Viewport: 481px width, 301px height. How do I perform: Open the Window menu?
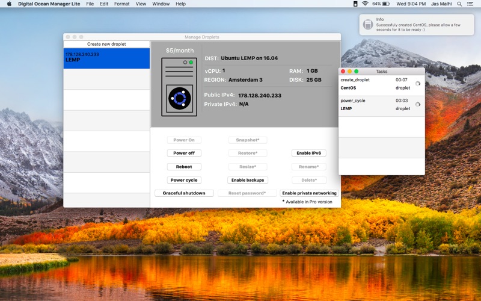pos(161,4)
